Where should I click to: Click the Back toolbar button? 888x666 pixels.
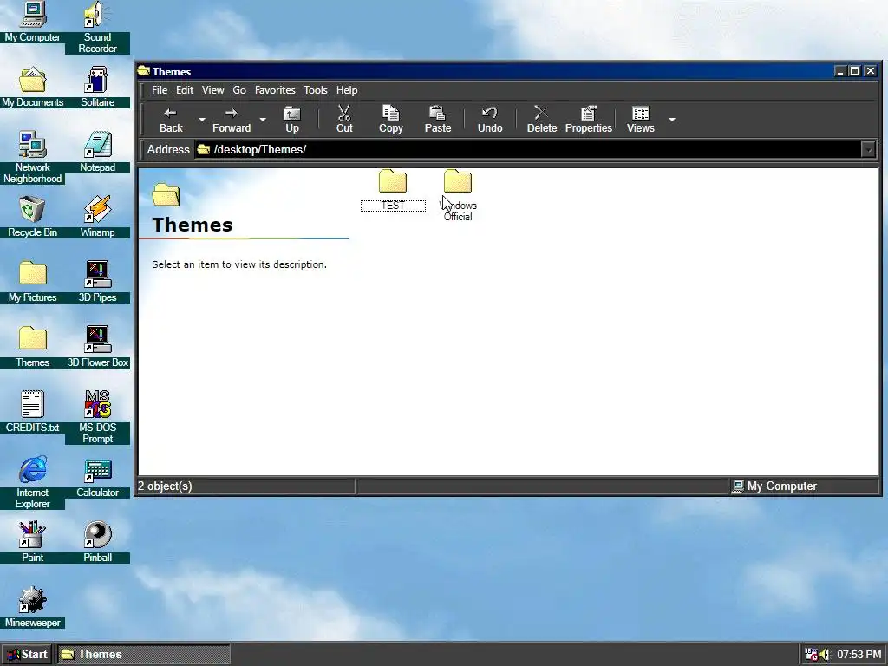coord(171,120)
